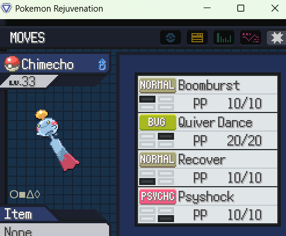Click the Chimecho sprite image
The image size is (286, 236).
(x=57, y=140)
